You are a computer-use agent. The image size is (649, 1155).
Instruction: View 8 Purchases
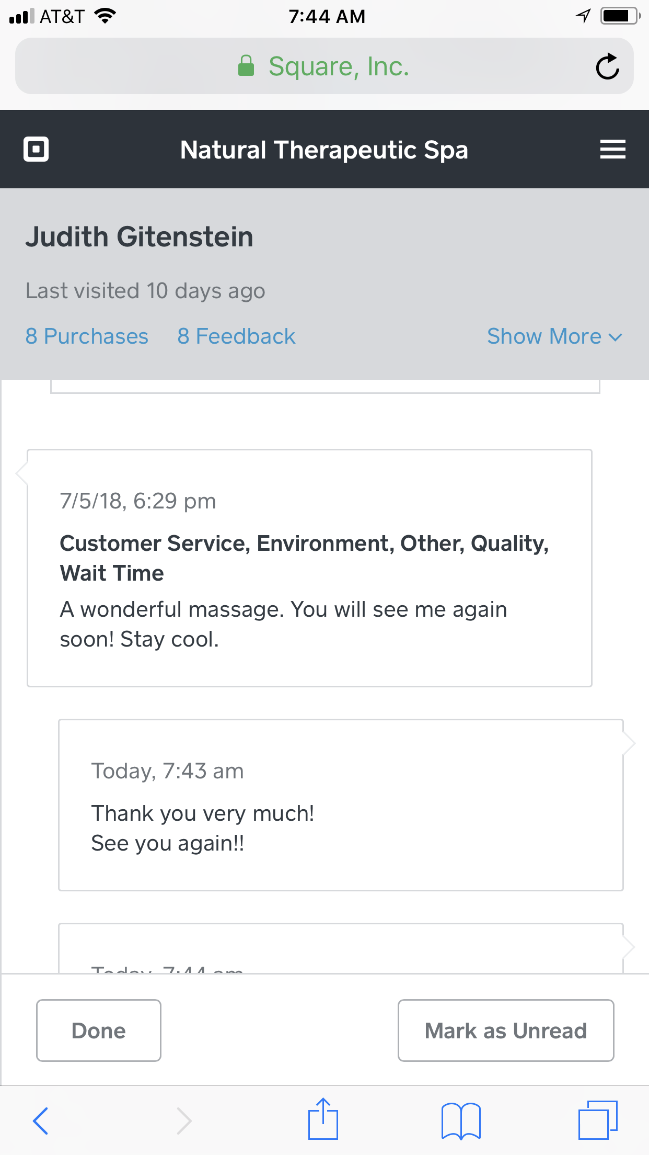pyautogui.click(x=87, y=336)
